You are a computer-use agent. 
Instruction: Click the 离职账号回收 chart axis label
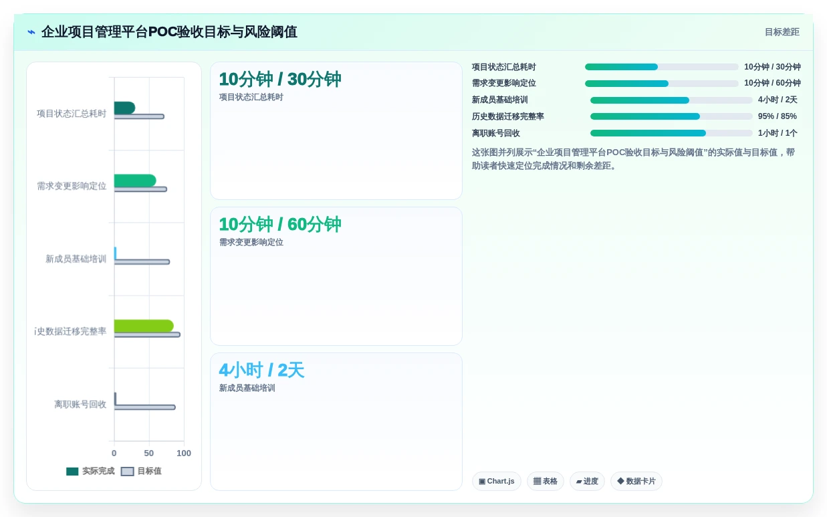(80, 405)
